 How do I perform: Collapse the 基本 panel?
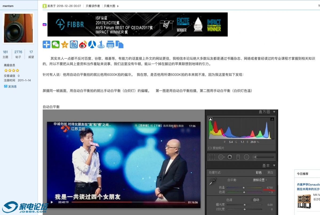pos(274,166)
